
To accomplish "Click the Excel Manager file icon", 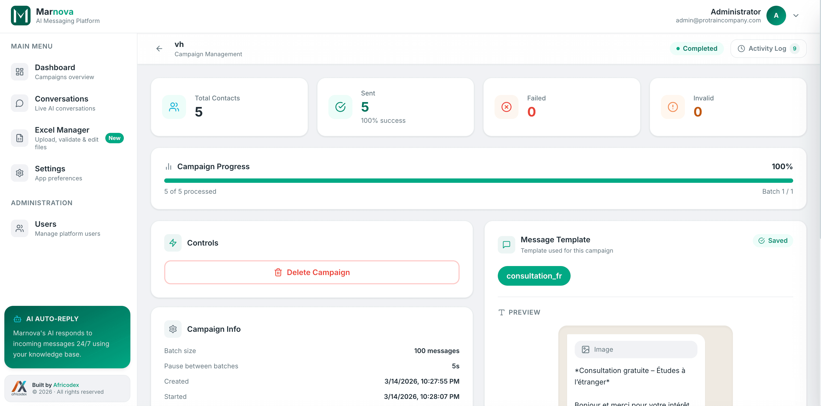I will coord(19,138).
